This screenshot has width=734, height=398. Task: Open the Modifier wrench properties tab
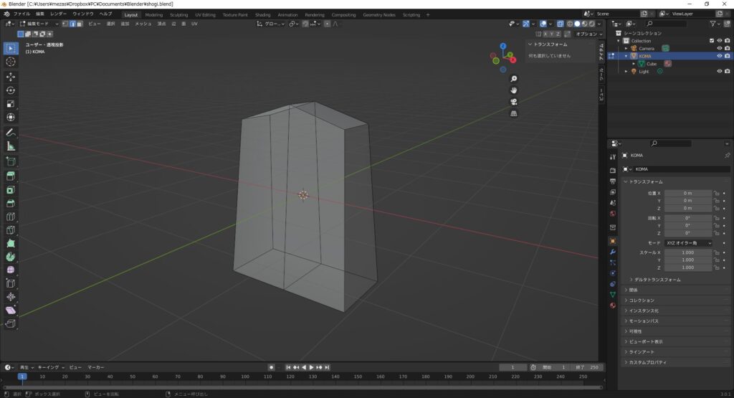click(x=613, y=252)
